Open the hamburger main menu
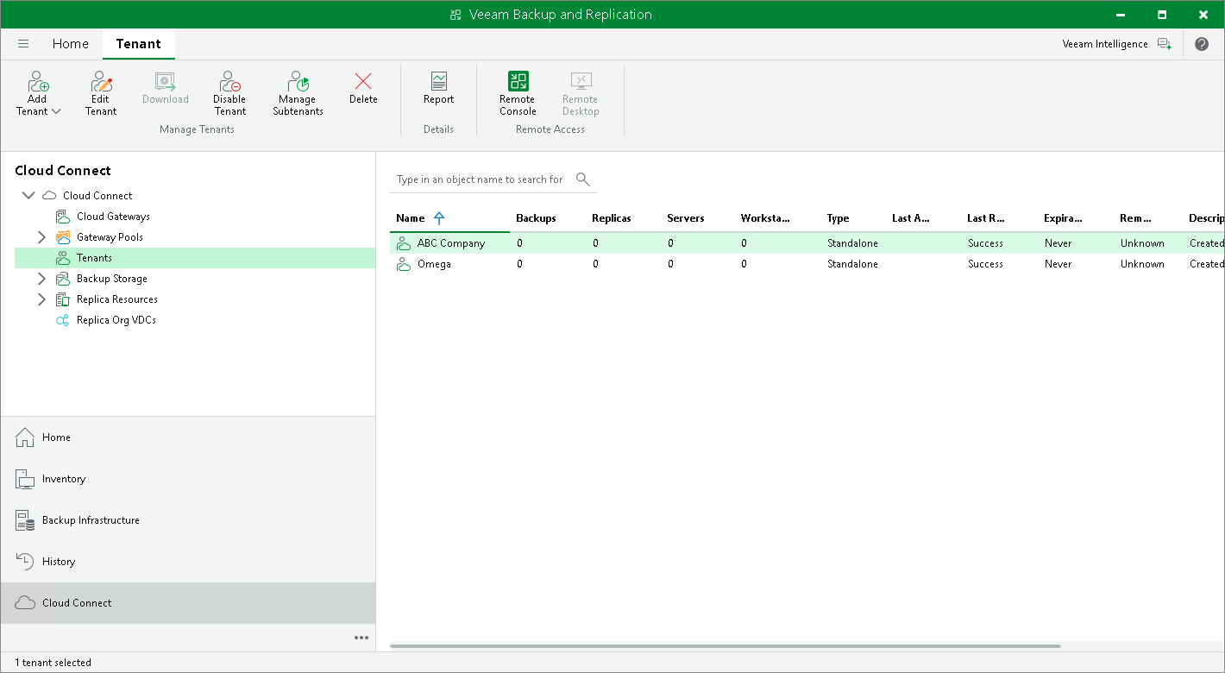 23,44
